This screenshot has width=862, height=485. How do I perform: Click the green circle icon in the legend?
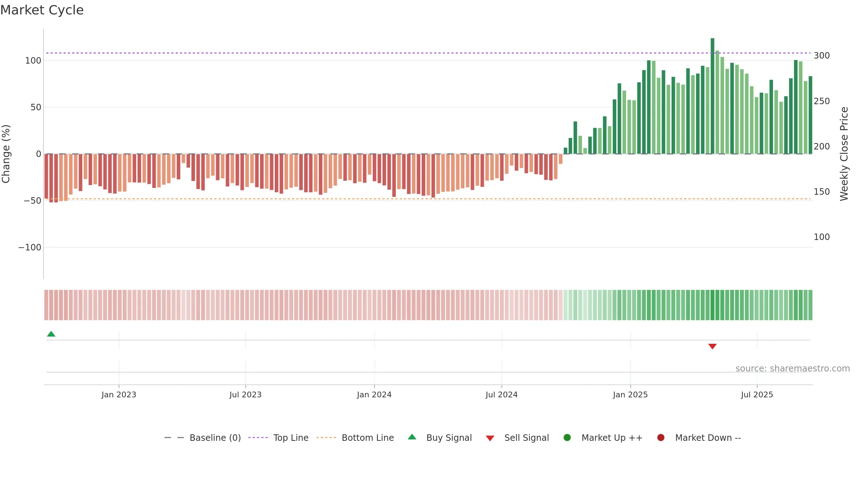click(567, 438)
